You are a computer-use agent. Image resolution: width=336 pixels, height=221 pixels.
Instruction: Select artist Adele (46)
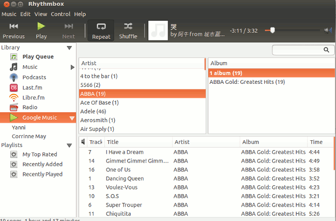click(x=142, y=111)
